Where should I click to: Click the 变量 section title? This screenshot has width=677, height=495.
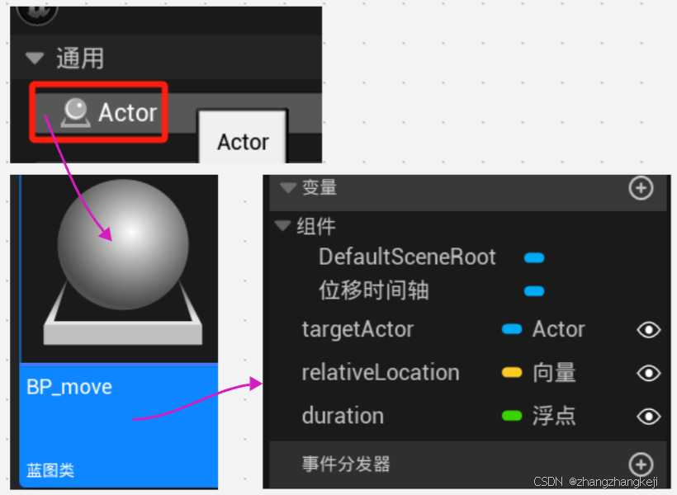click(x=319, y=188)
